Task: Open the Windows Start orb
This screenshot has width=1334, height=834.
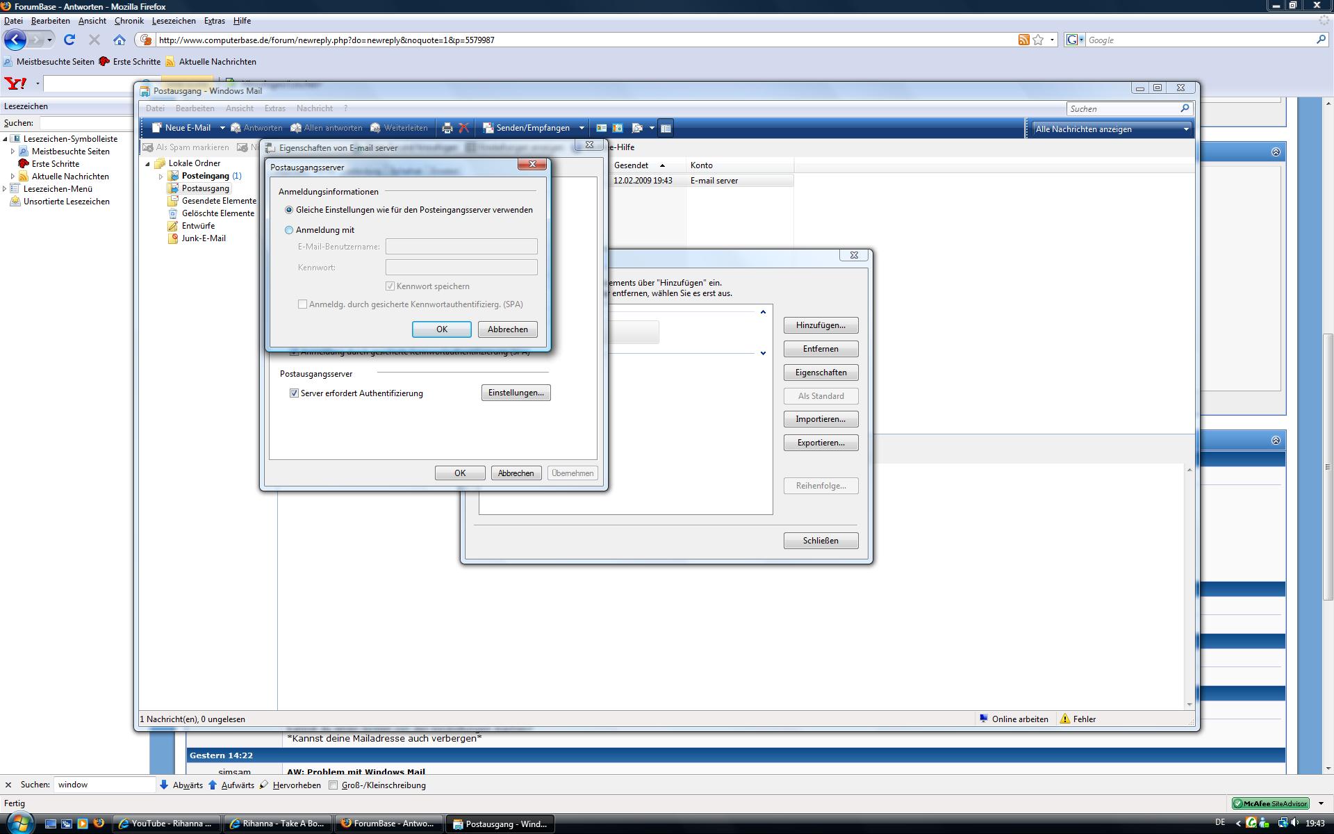Action: pos(19,824)
